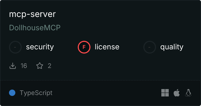Click the Windows platform icon
This screenshot has height=106, width=201.
[x=165, y=93]
